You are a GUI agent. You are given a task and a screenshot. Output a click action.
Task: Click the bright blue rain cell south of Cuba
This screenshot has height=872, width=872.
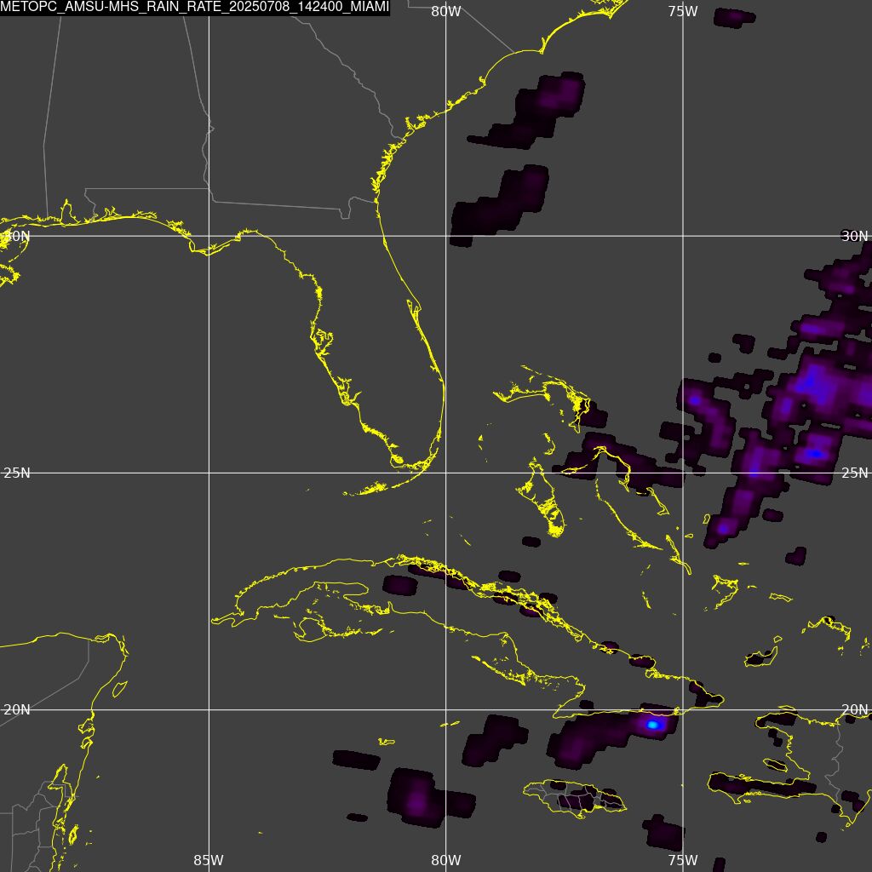[653, 725]
